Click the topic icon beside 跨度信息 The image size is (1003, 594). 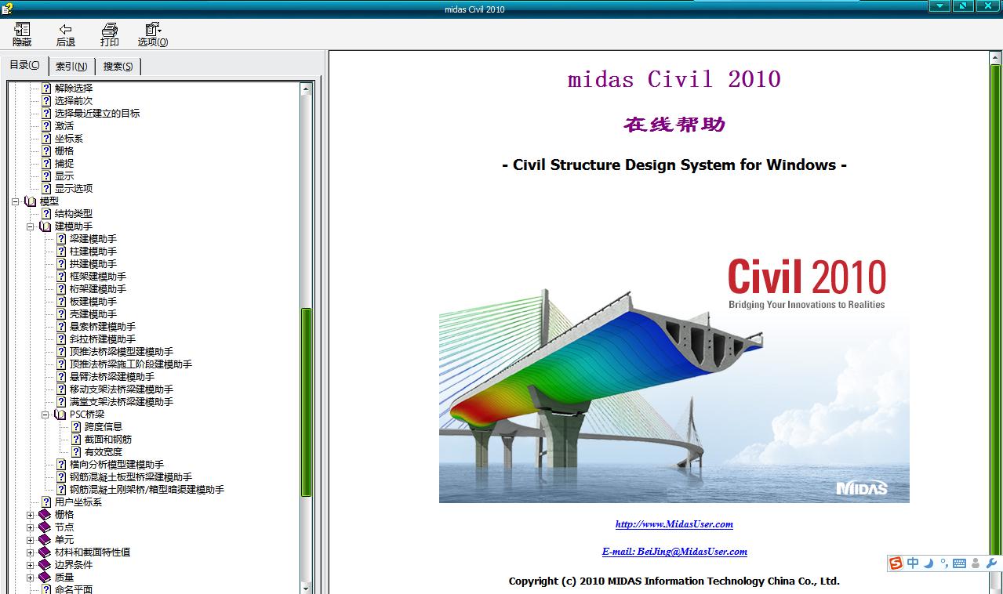(x=76, y=427)
